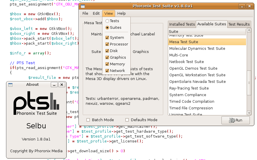Uncheck the Graphics filter
The width and height of the screenshot is (257, 160).
[116, 58]
